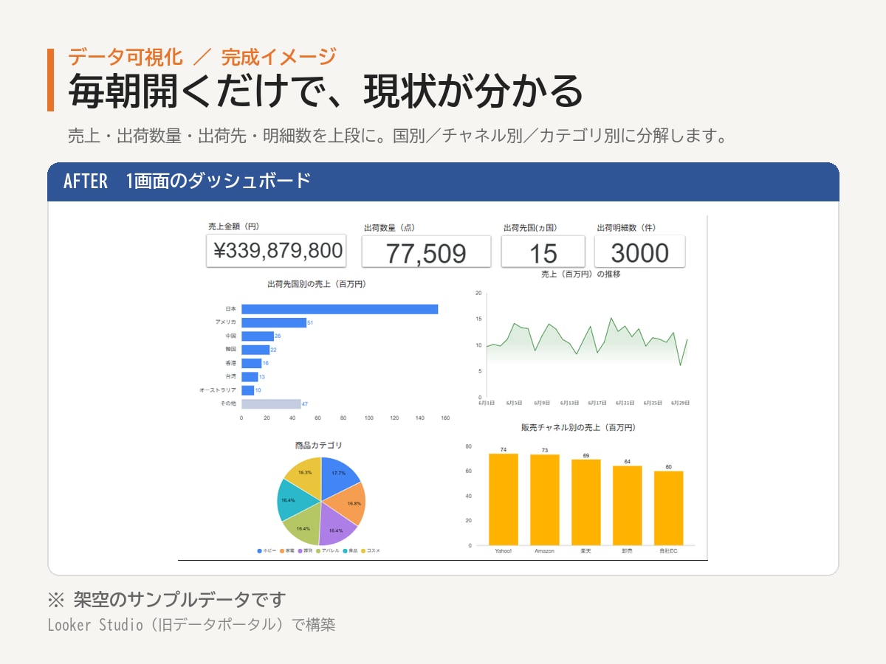This screenshot has height=664, width=886.
Task: Click the 出荷先国(ヵ国) label
Action: [x=529, y=228]
